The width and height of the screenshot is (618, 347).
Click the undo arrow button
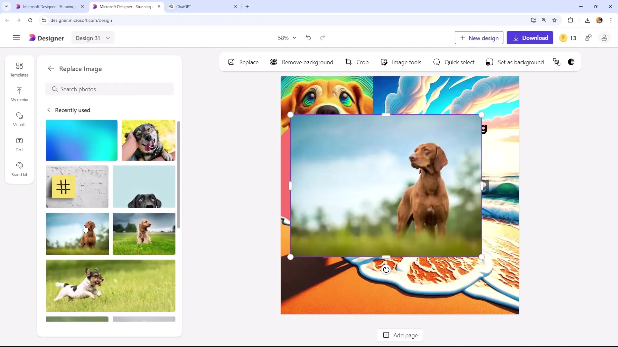pos(309,38)
